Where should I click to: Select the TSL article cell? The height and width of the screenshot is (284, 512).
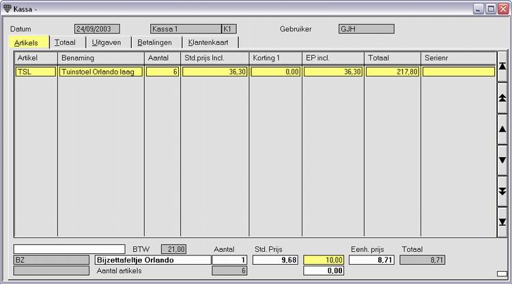tap(35, 72)
